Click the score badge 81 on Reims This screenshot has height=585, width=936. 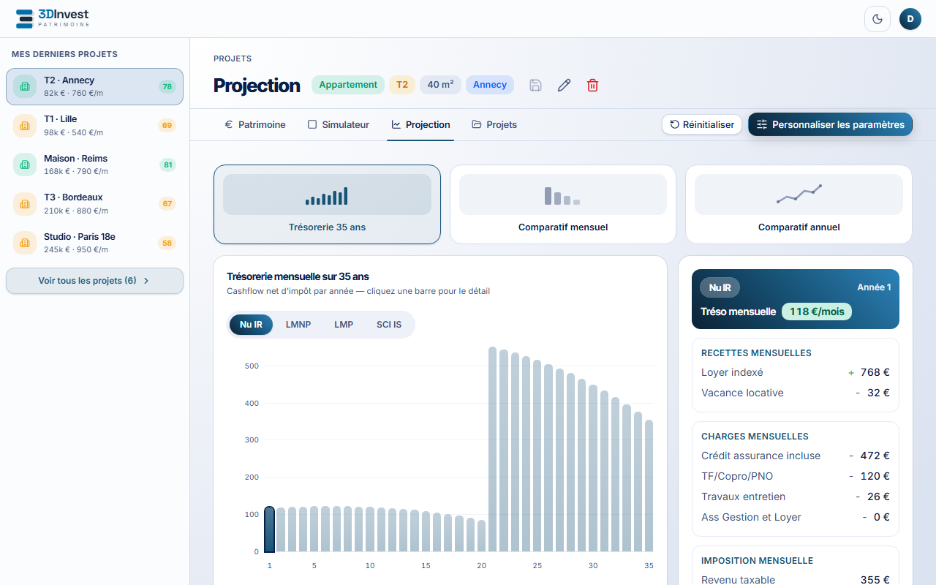pyautogui.click(x=168, y=165)
